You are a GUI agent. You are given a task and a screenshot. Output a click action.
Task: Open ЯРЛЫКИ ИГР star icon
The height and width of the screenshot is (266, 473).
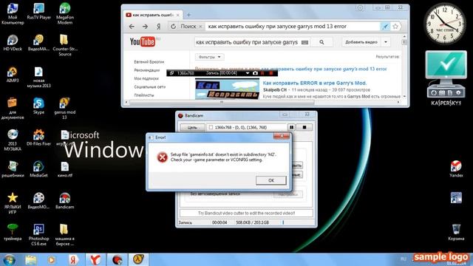(13, 203)
